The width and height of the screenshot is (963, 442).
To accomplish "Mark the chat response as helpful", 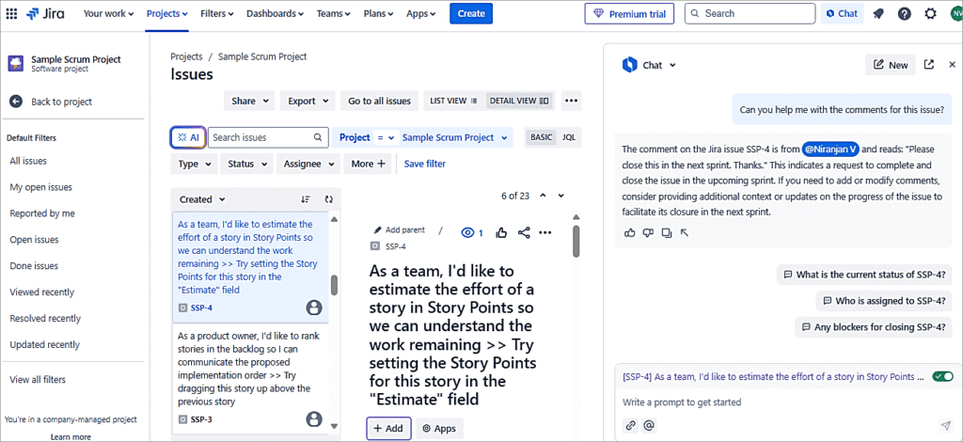I will click(x=629, y=232).
